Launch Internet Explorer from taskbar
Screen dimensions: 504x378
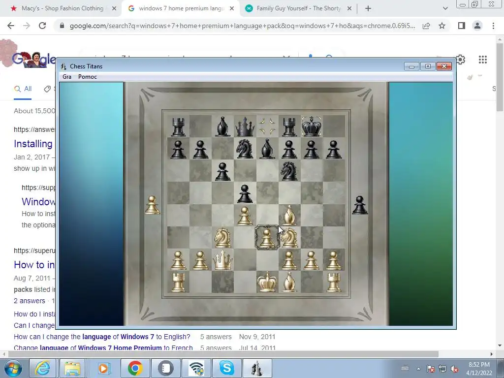(42, 368)
